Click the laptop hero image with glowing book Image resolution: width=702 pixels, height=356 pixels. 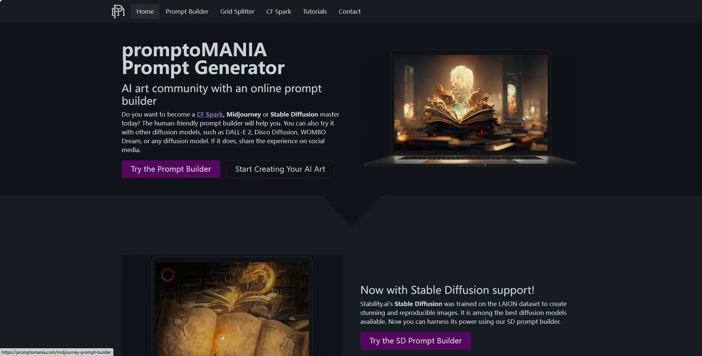(x=470, y=107)
